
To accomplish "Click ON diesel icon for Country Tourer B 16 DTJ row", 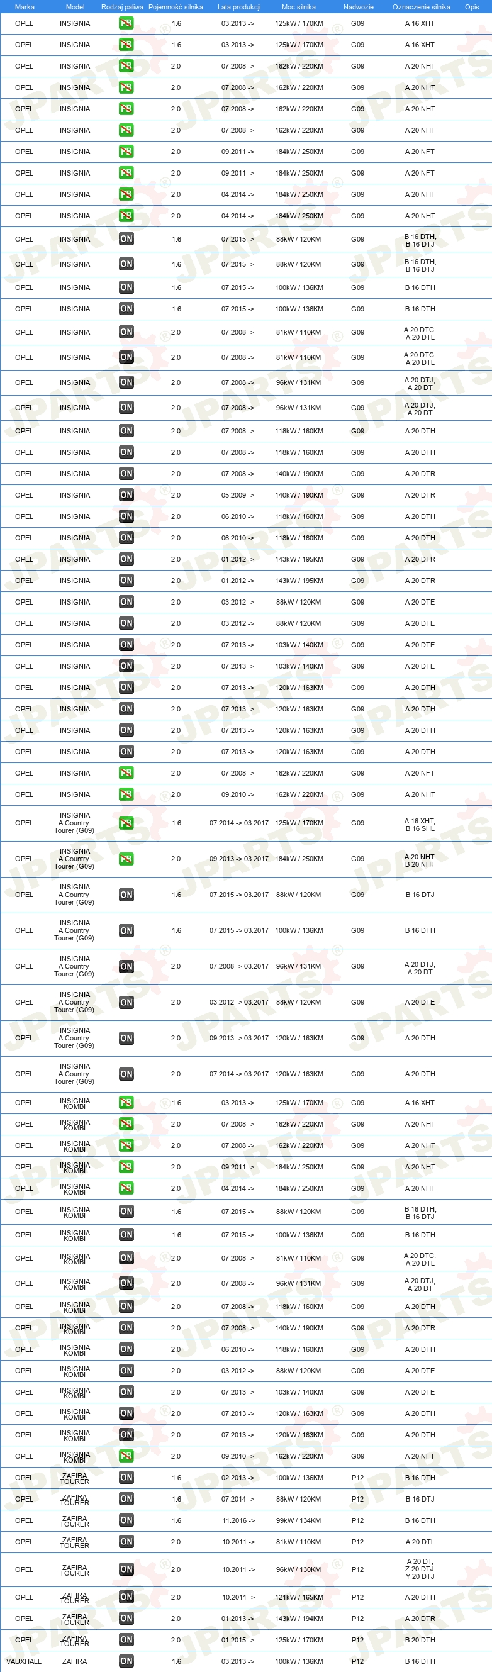I will [126, 895].
